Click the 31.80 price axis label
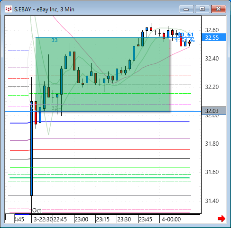Viewport: 231px width, 228px height. pyautogui.click(x=212, y=144)
